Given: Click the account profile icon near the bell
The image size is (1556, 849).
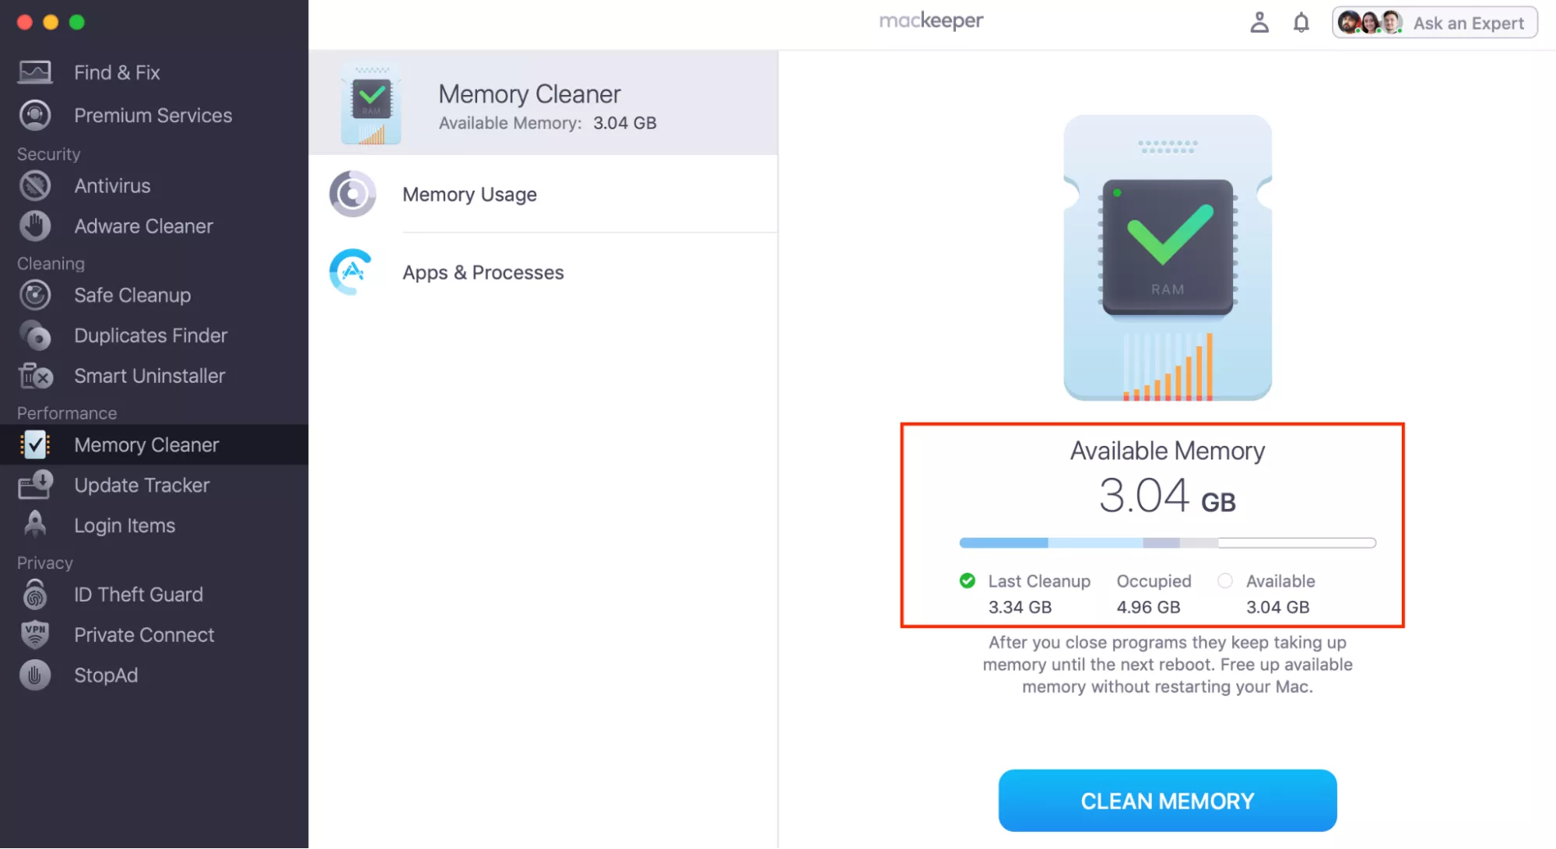Looking at the screenshot, I should point(1259,23).
